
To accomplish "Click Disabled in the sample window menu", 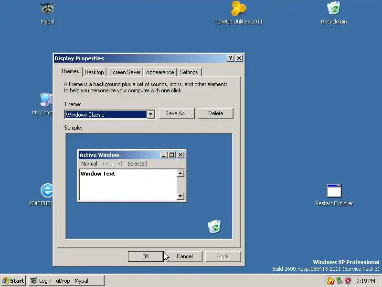I will [x=112, y=164].
